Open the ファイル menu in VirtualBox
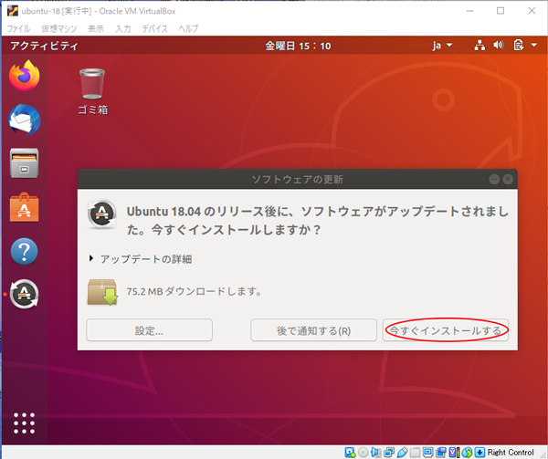 pos(18,28)
